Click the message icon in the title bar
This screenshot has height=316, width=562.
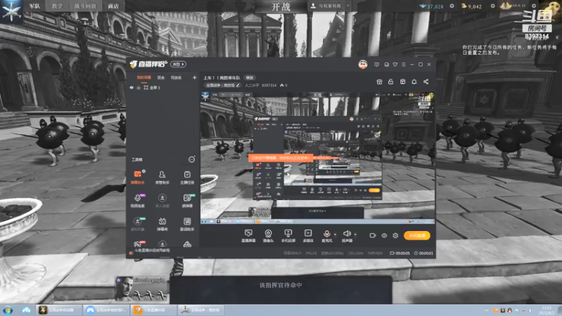point(377,65)
